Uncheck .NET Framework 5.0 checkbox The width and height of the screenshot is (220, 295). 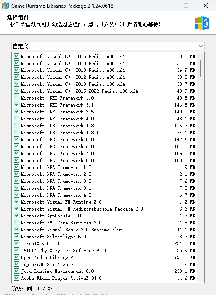point(16,139)
